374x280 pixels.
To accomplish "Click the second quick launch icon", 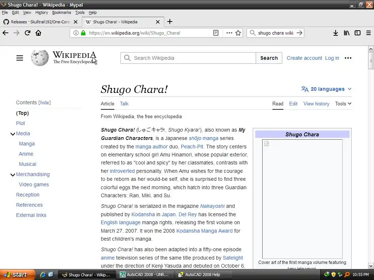I will (x=50, y=275).
